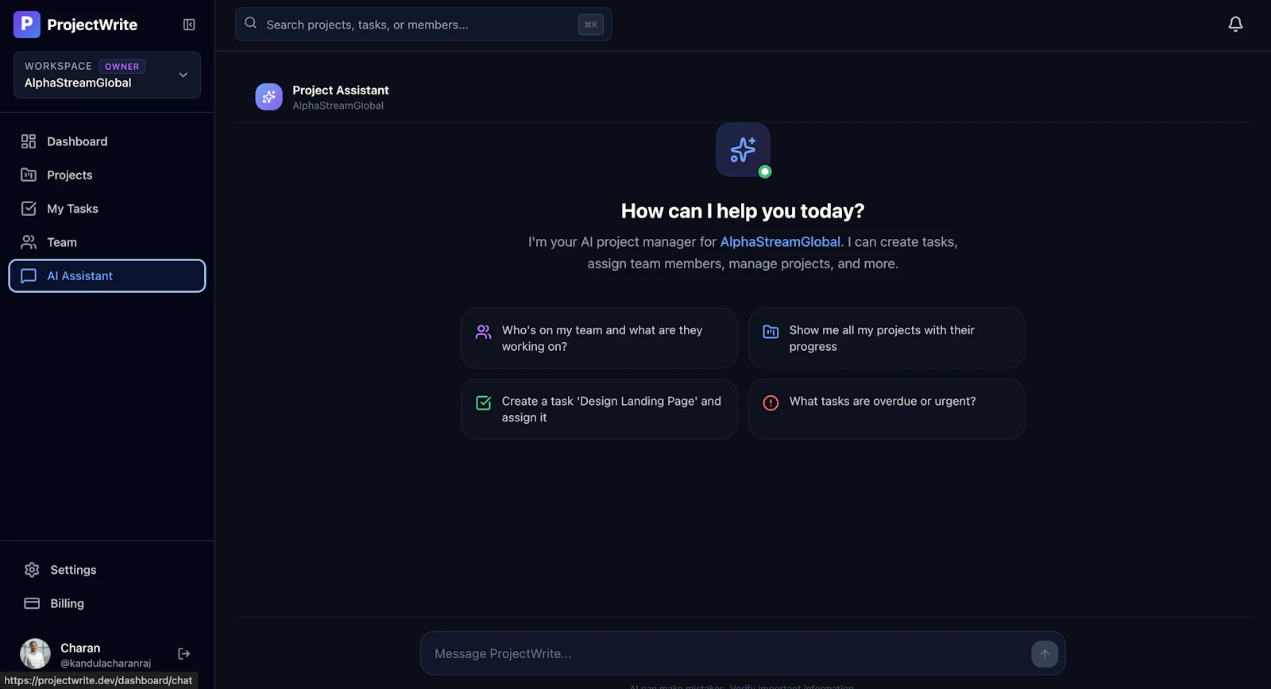Open the Team page
The width and height of the screenshot is (1271, 689).
(107, 242)
